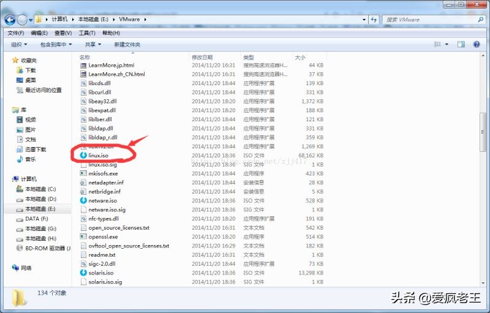Open the address bar history dropdown

(x=364, y=20)
